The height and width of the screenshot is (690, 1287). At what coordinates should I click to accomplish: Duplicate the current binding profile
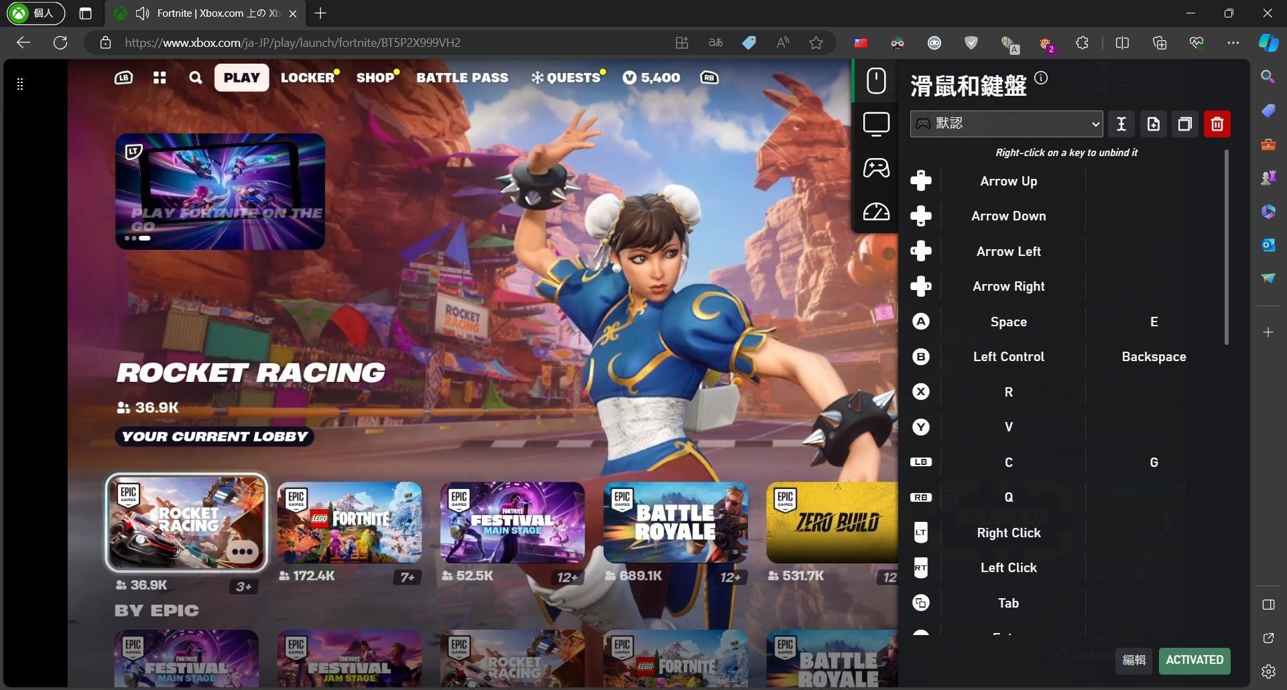coord(1184,124)
